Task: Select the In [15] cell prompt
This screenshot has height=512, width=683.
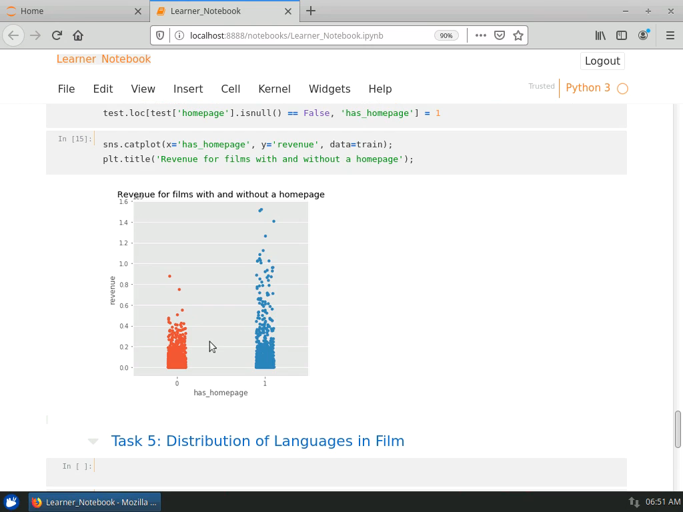Action: [75, 139]
